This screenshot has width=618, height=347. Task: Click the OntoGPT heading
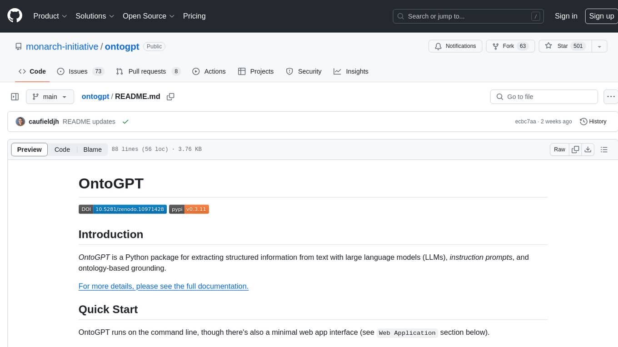(111, 183)
